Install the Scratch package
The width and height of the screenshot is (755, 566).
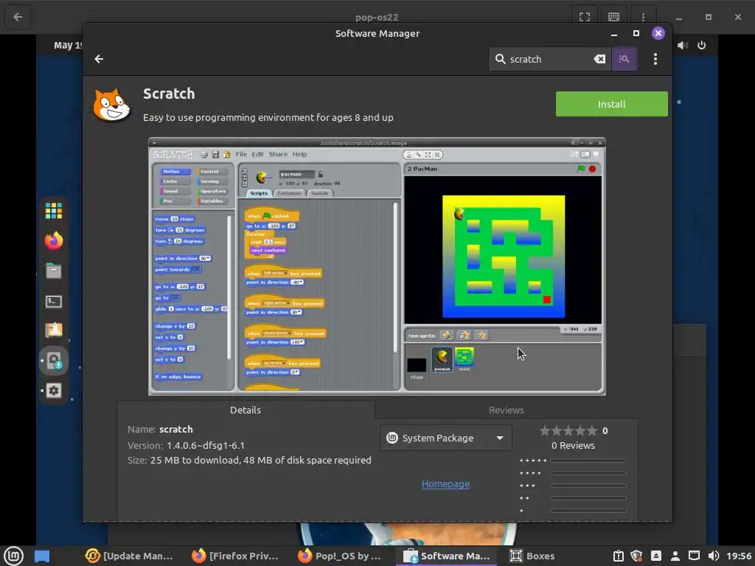click(611, 104)
